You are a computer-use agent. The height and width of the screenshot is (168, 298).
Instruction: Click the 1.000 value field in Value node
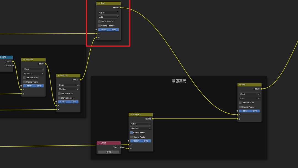pyautogui.click(x=109, y=152)
